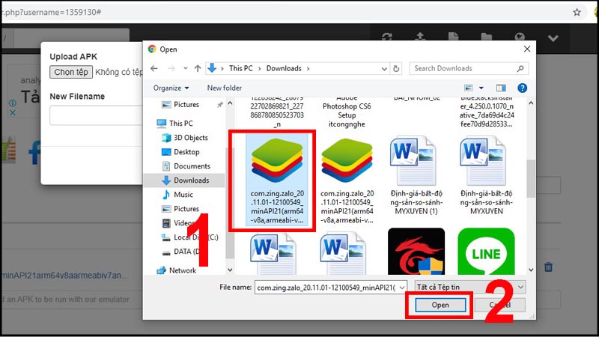Click the Search Downloads field

click(x=469, y=68)
